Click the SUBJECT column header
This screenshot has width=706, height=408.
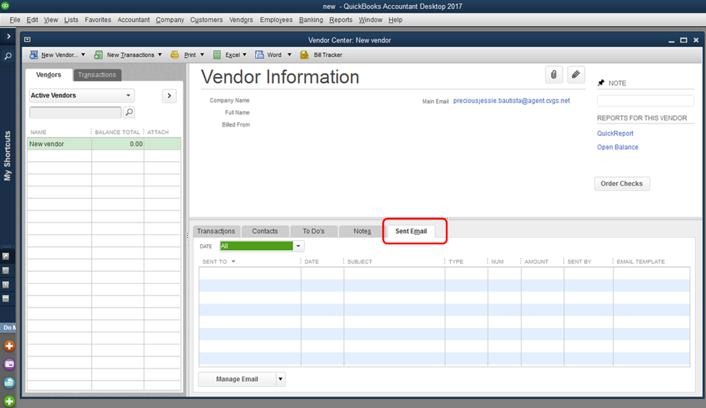[360, 262]
